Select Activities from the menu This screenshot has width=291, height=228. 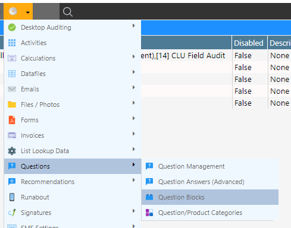(73, 43)
